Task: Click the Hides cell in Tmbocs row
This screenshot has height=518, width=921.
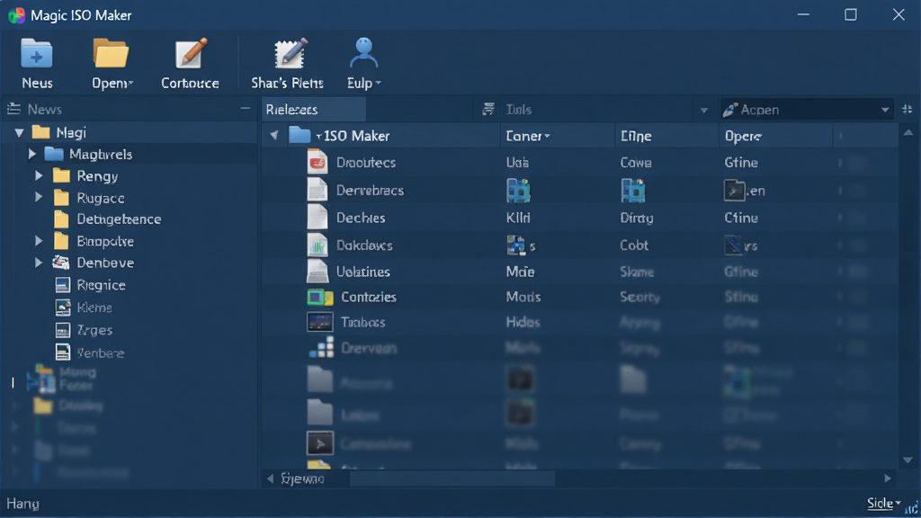Action: pyautogui.click(x=523, y=322)
